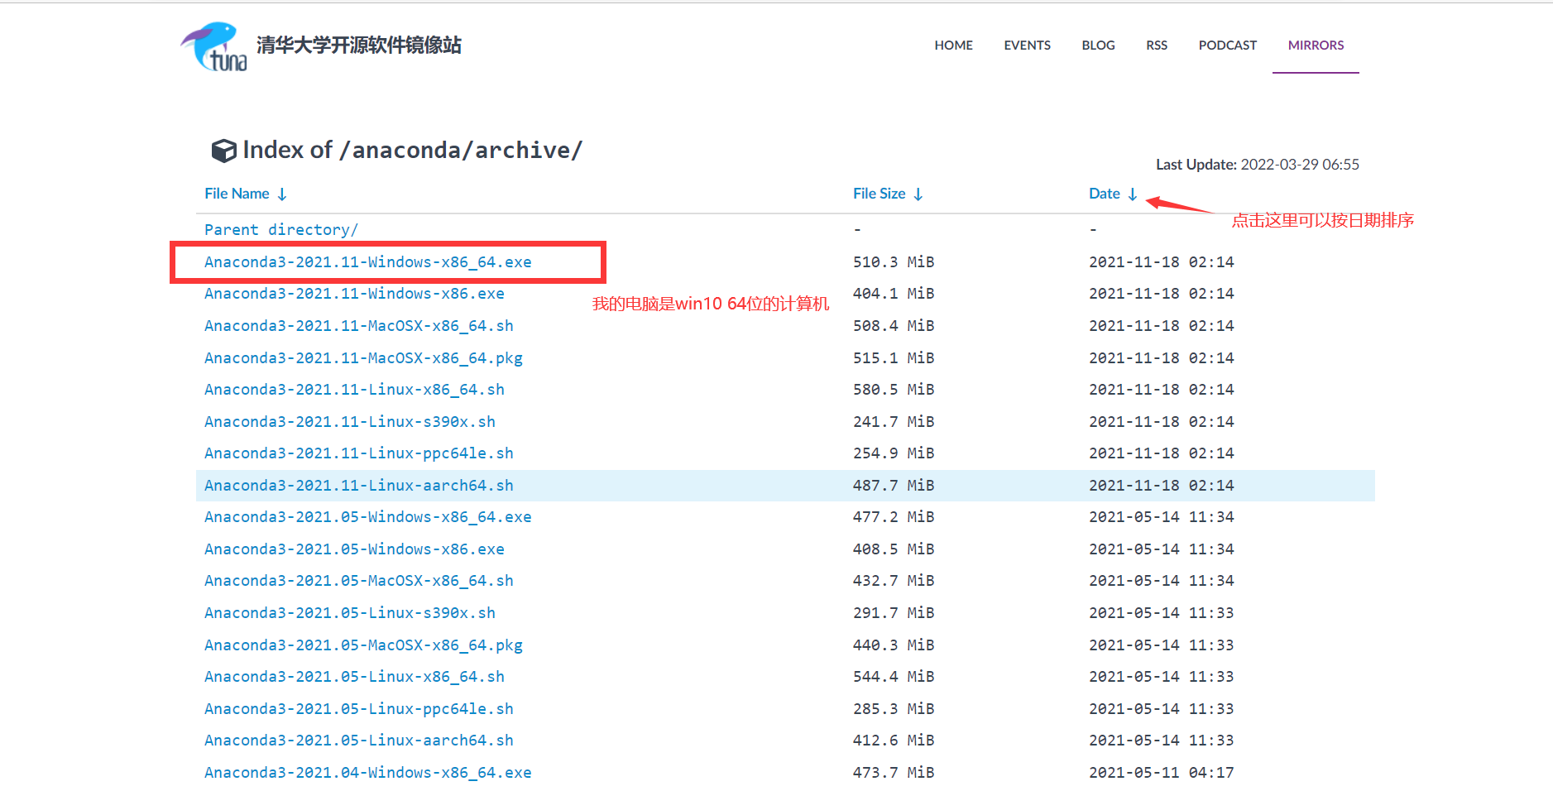Click the File Size column header
1553x791 pixels.
coord(879,194)
